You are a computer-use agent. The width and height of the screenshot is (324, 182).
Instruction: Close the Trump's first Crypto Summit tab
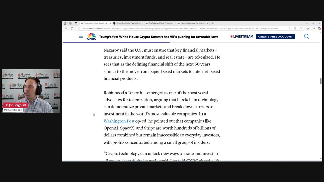[x=110, y=23]
